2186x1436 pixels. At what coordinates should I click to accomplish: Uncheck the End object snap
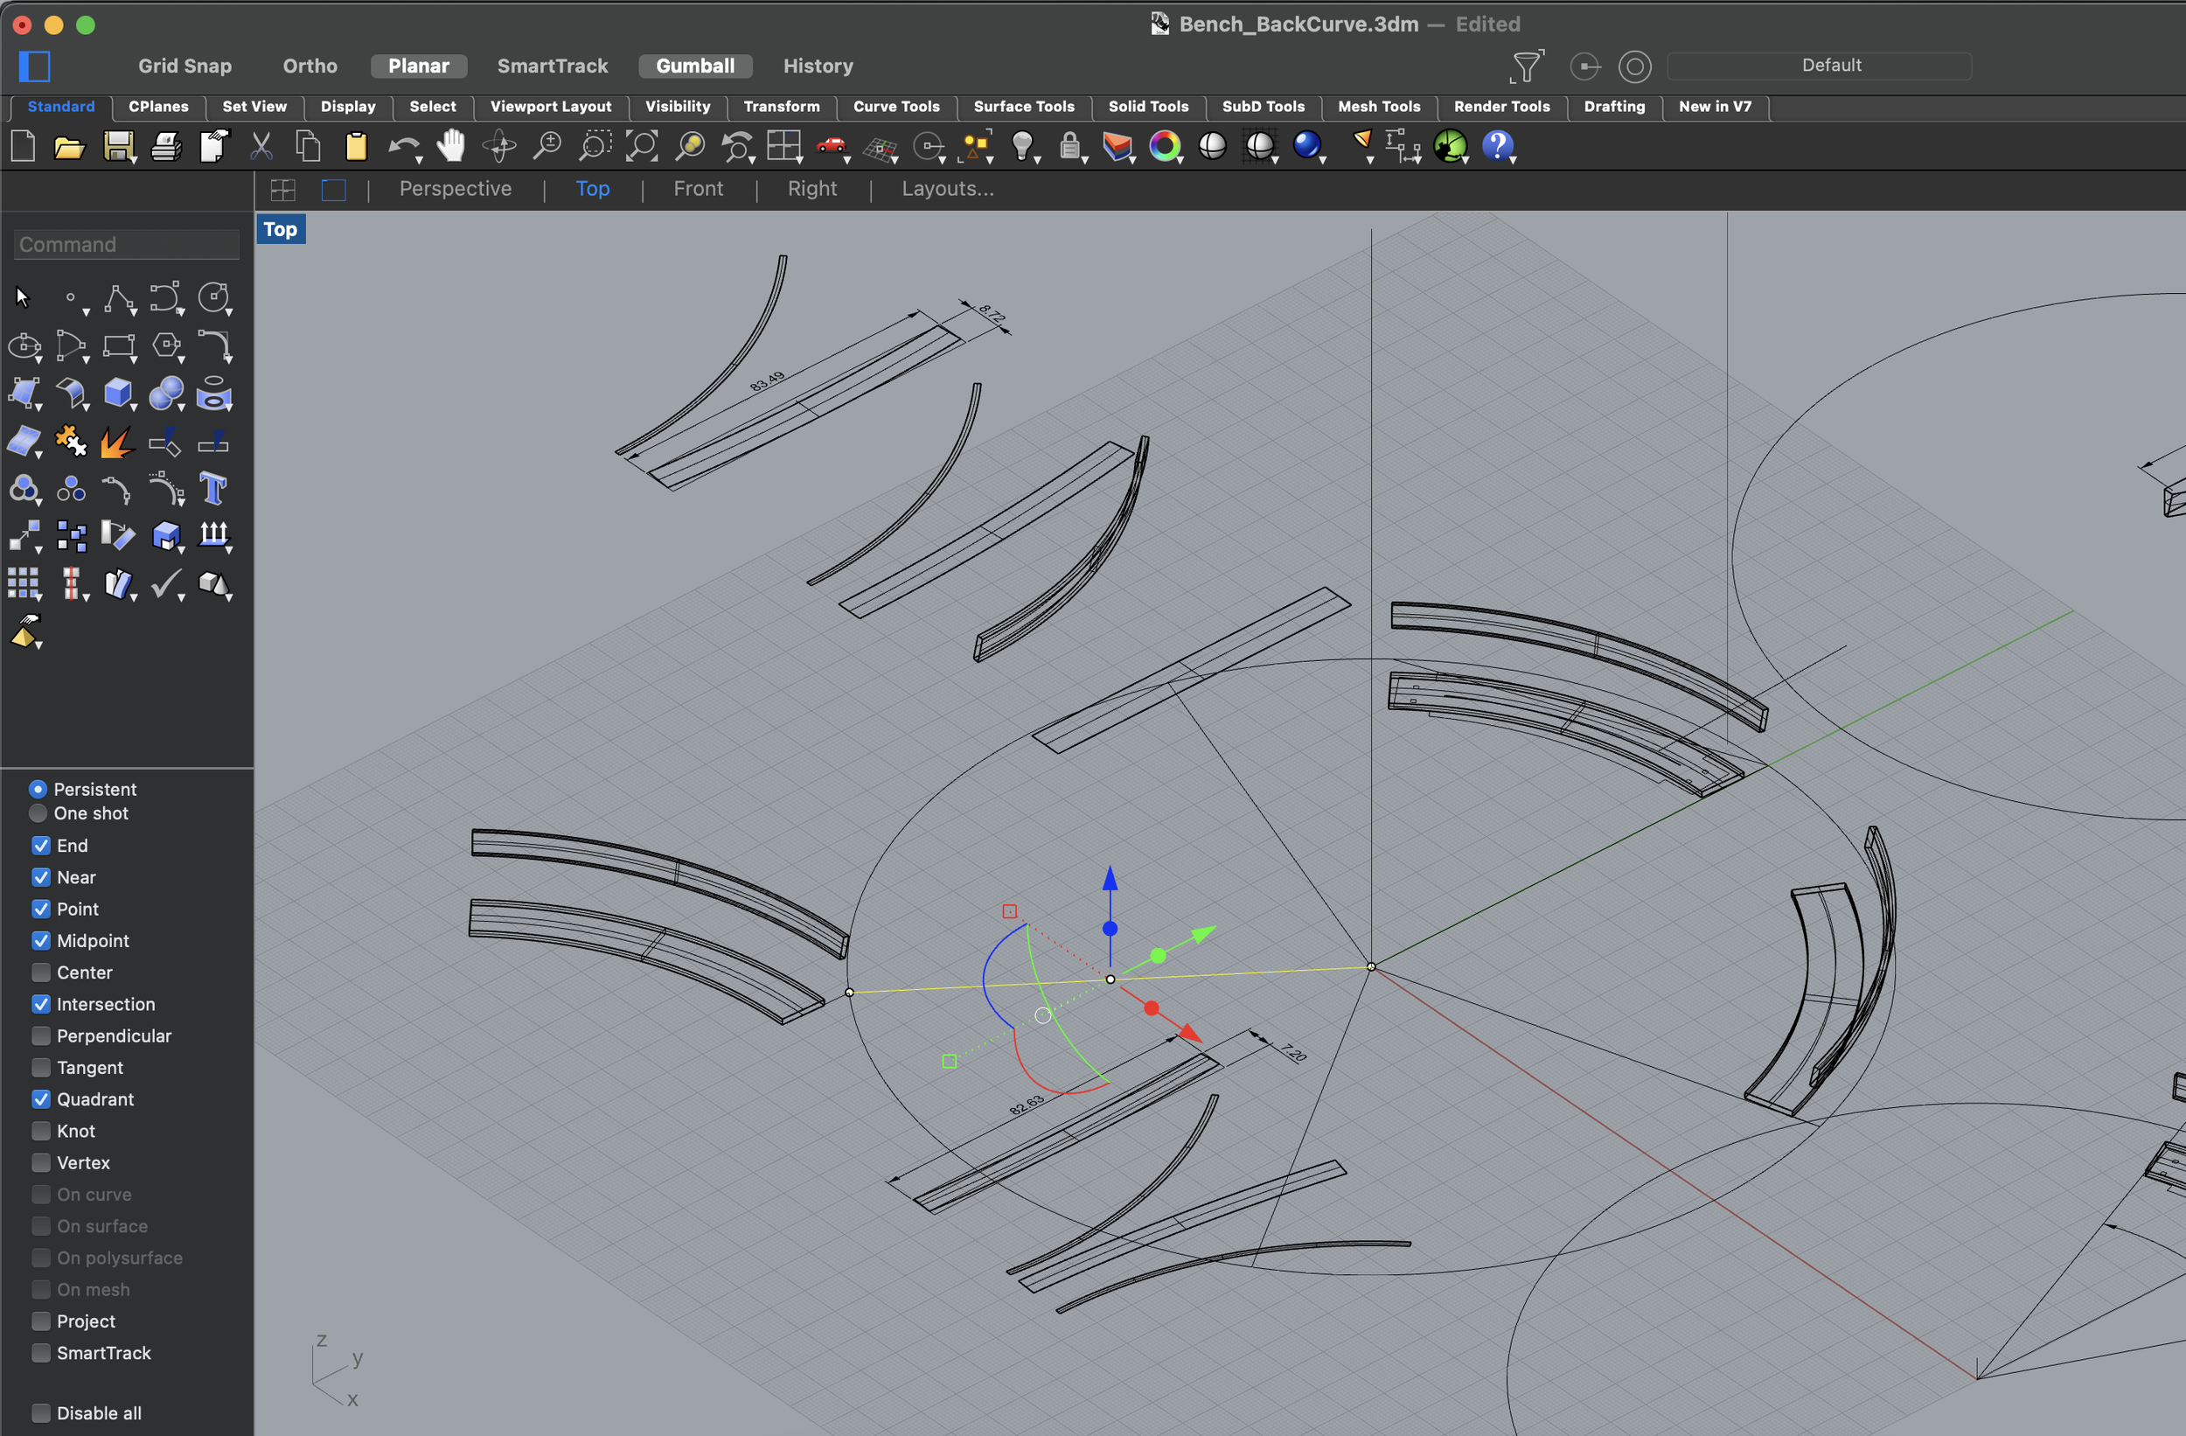[41, 846]
